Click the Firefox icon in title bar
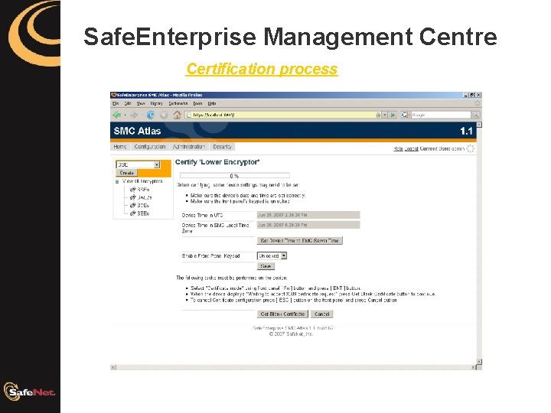Viewport: 551px width, 413px height. pos(113,95)
